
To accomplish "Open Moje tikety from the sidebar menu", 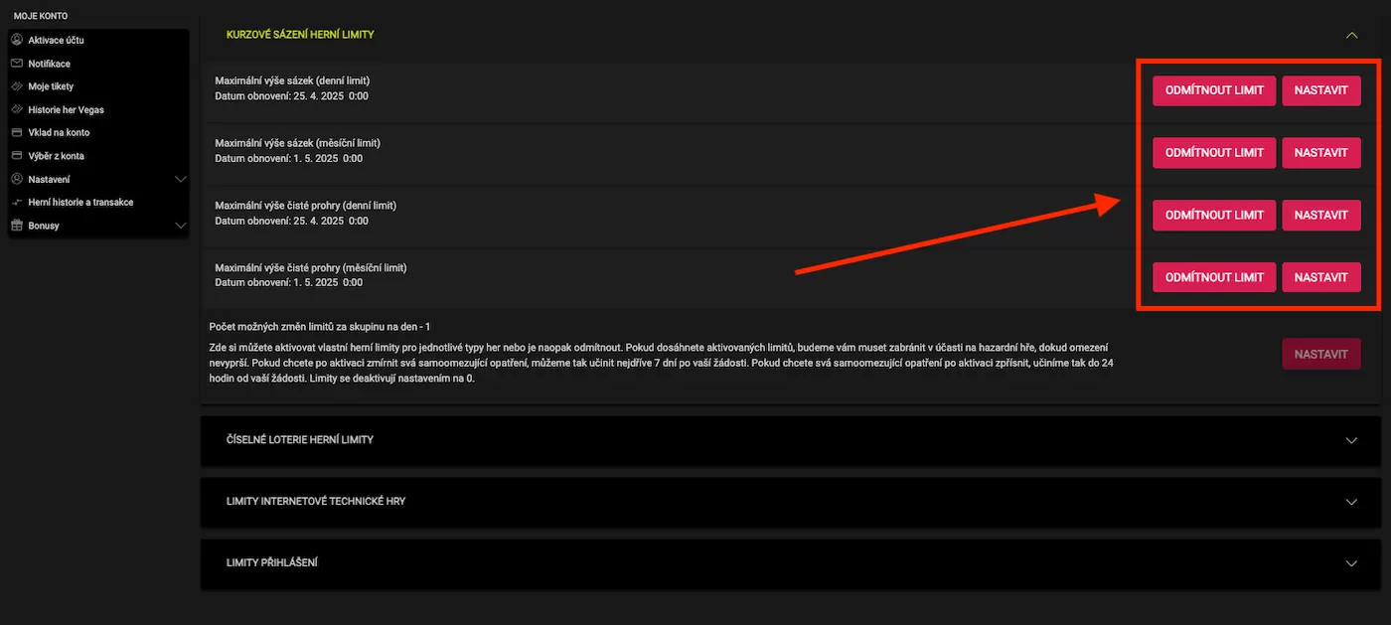I will pos(51,86).
